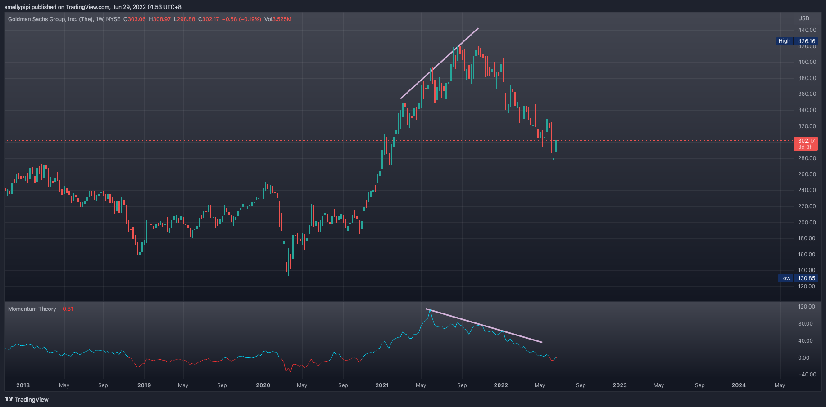Click the TradingView logo in the footer
Screen dimensions: 826x407
[27, 399]
